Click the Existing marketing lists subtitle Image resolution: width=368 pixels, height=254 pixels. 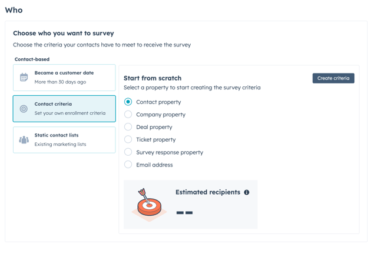pyautogui.click(x=60, y=144)
